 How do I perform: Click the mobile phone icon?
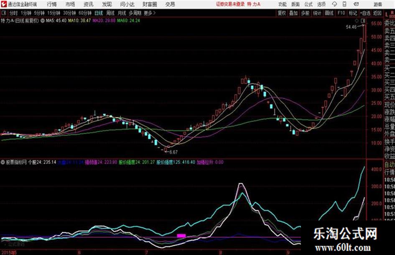[x=344, y=4]
